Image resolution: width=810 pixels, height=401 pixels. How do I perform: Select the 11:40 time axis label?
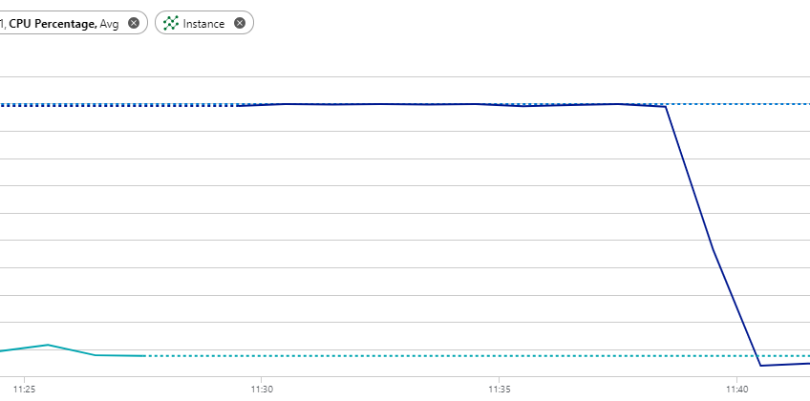pos(736,388)
